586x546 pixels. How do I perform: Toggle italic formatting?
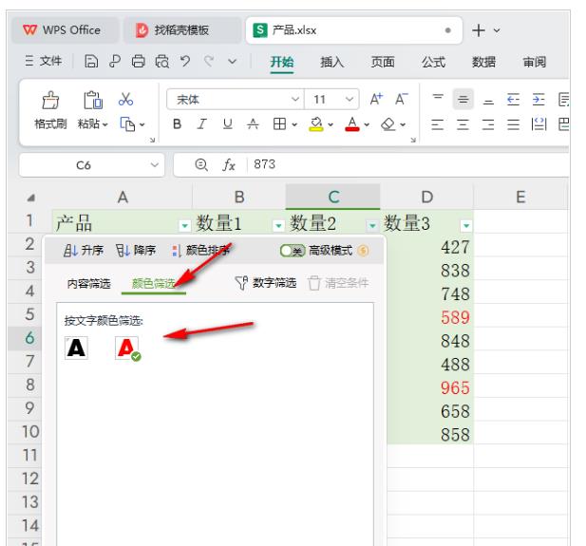pyautogui.click(x=202, y=124)
